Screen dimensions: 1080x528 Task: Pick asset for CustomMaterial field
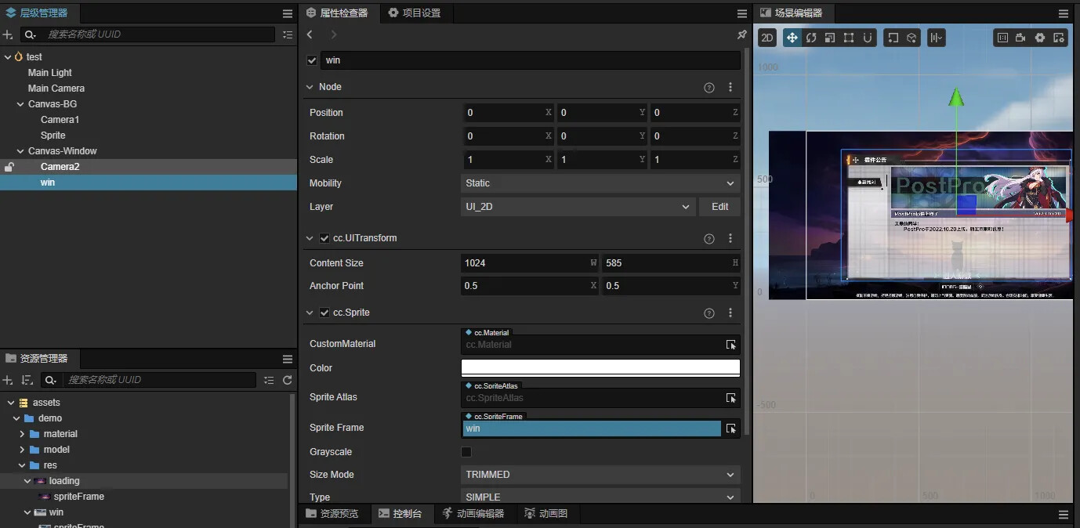coord(730,345)
